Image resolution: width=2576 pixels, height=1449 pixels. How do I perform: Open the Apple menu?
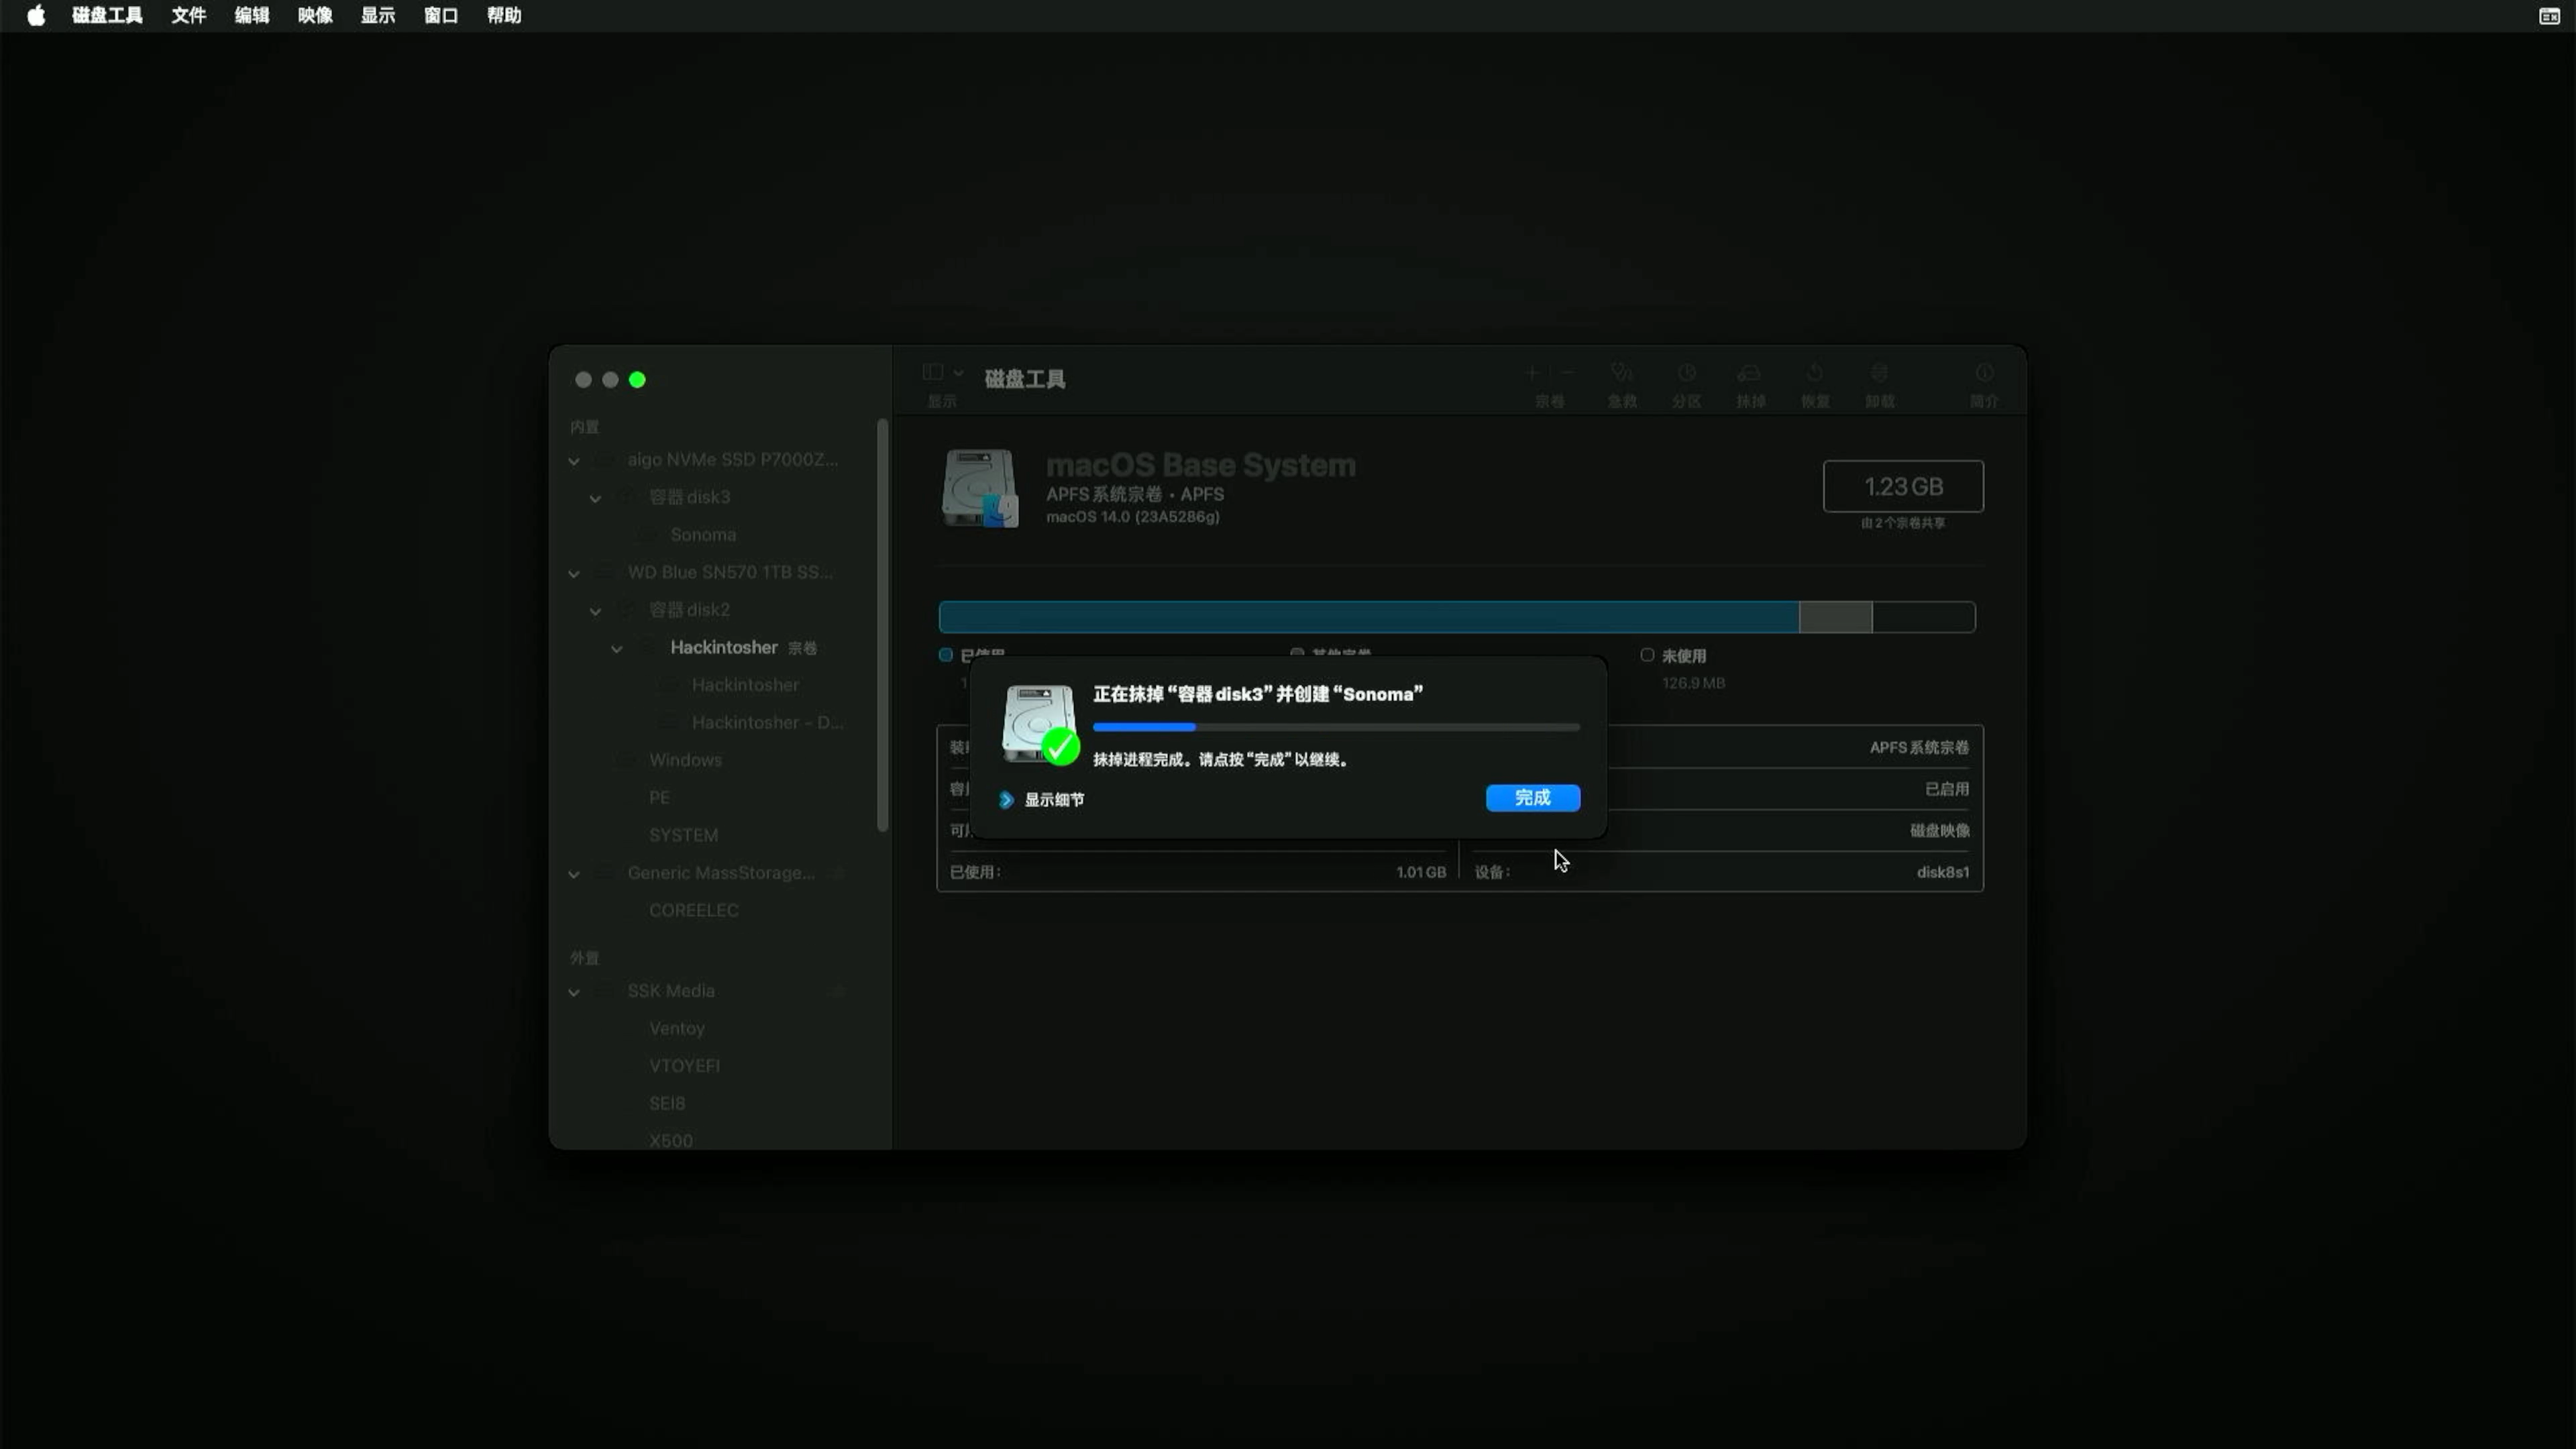coord(36,15)
